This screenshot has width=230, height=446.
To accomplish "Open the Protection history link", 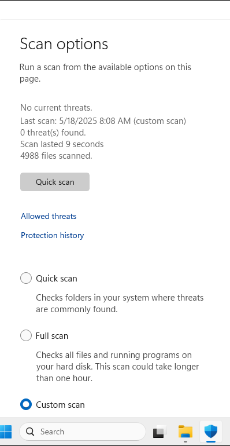I will (x=52, y=236).
